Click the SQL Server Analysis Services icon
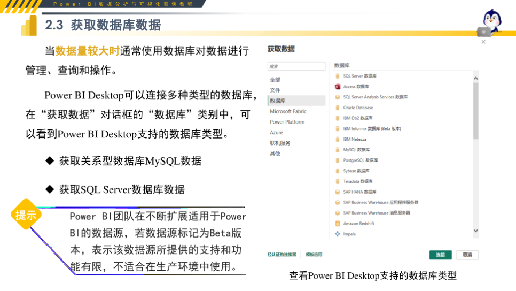The image size is (516, 291). (x=337, y=97)
